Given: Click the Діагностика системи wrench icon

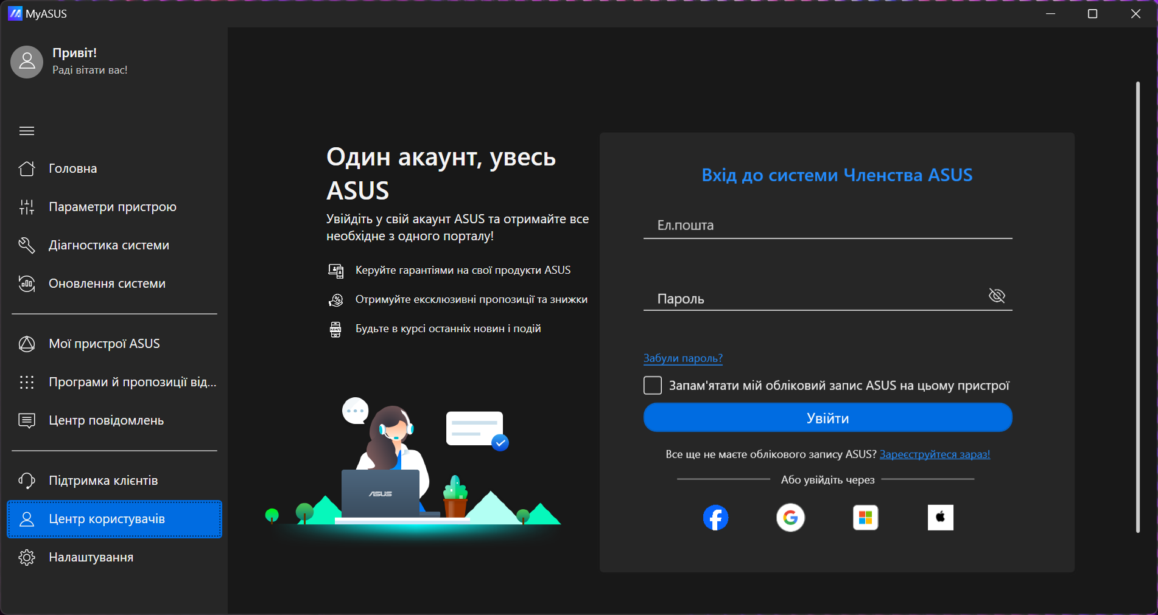Looking at the screenshot, I should (x=27, y=245).
